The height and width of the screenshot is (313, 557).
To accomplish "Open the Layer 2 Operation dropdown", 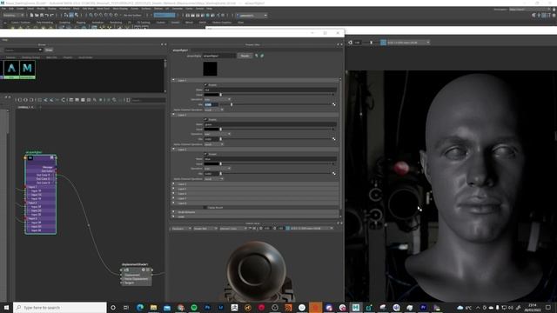I will (x=218, y=134).
